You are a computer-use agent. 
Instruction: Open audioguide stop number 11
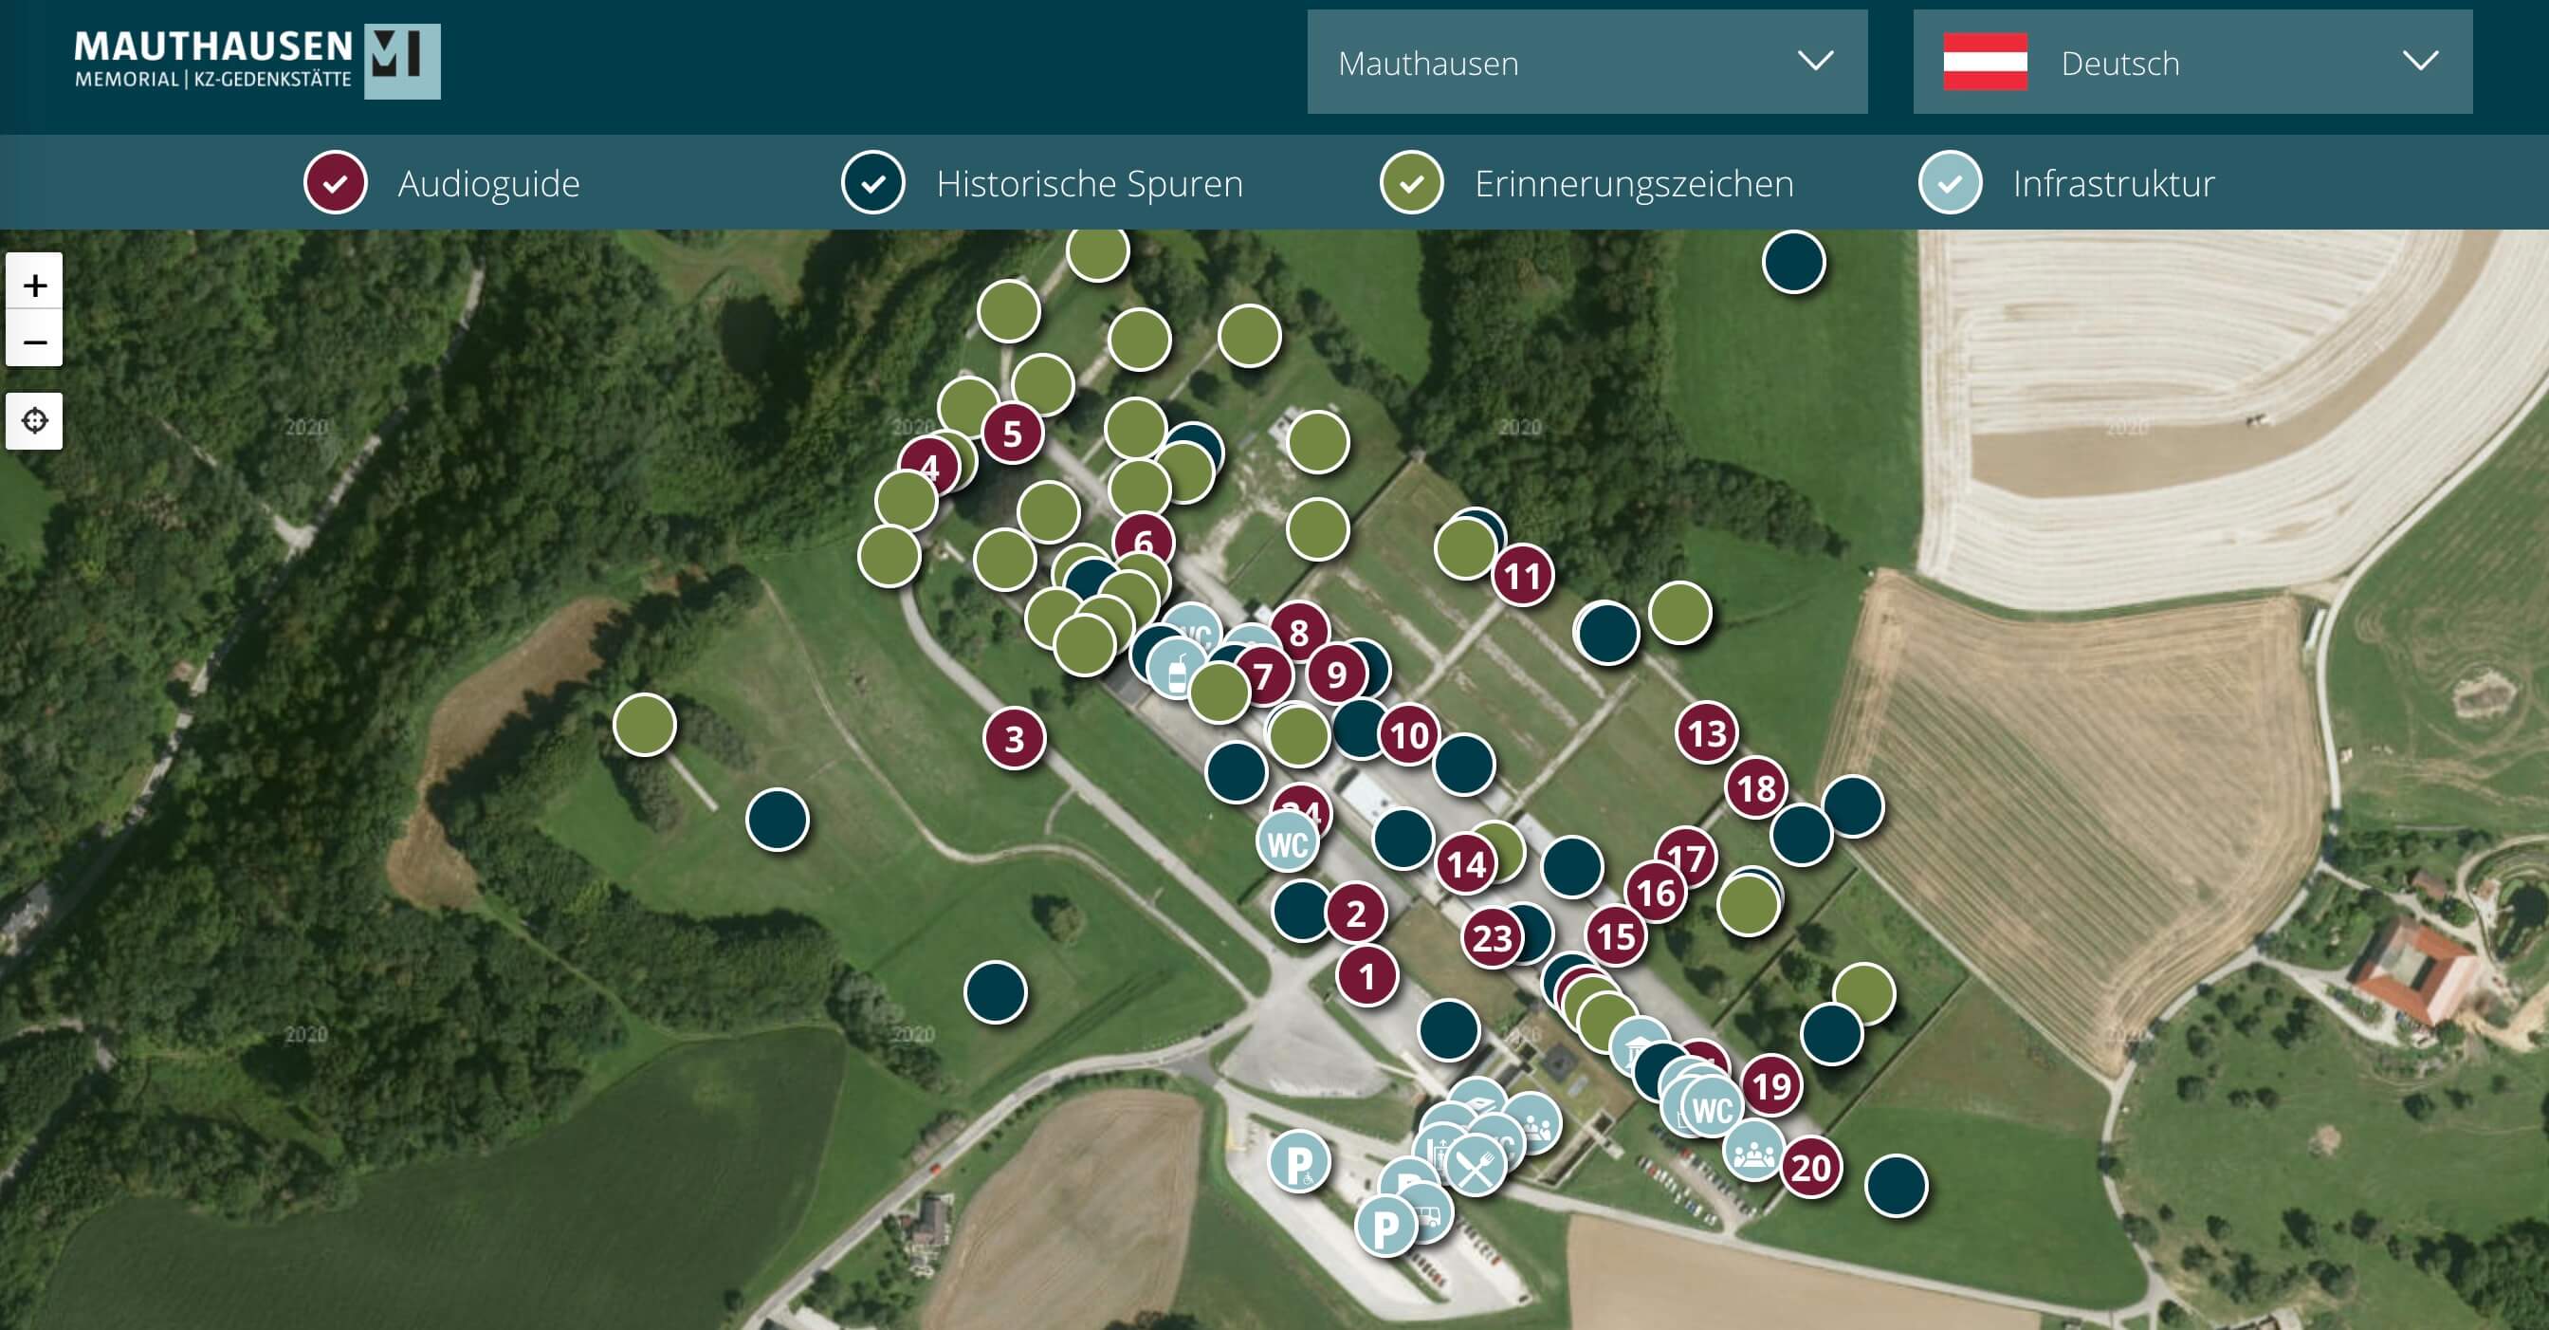[1523, 576]
